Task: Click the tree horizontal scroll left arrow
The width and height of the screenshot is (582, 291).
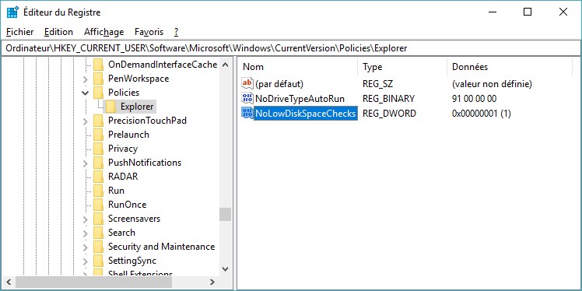Action: pyautogui.click(x=9, y=282)
